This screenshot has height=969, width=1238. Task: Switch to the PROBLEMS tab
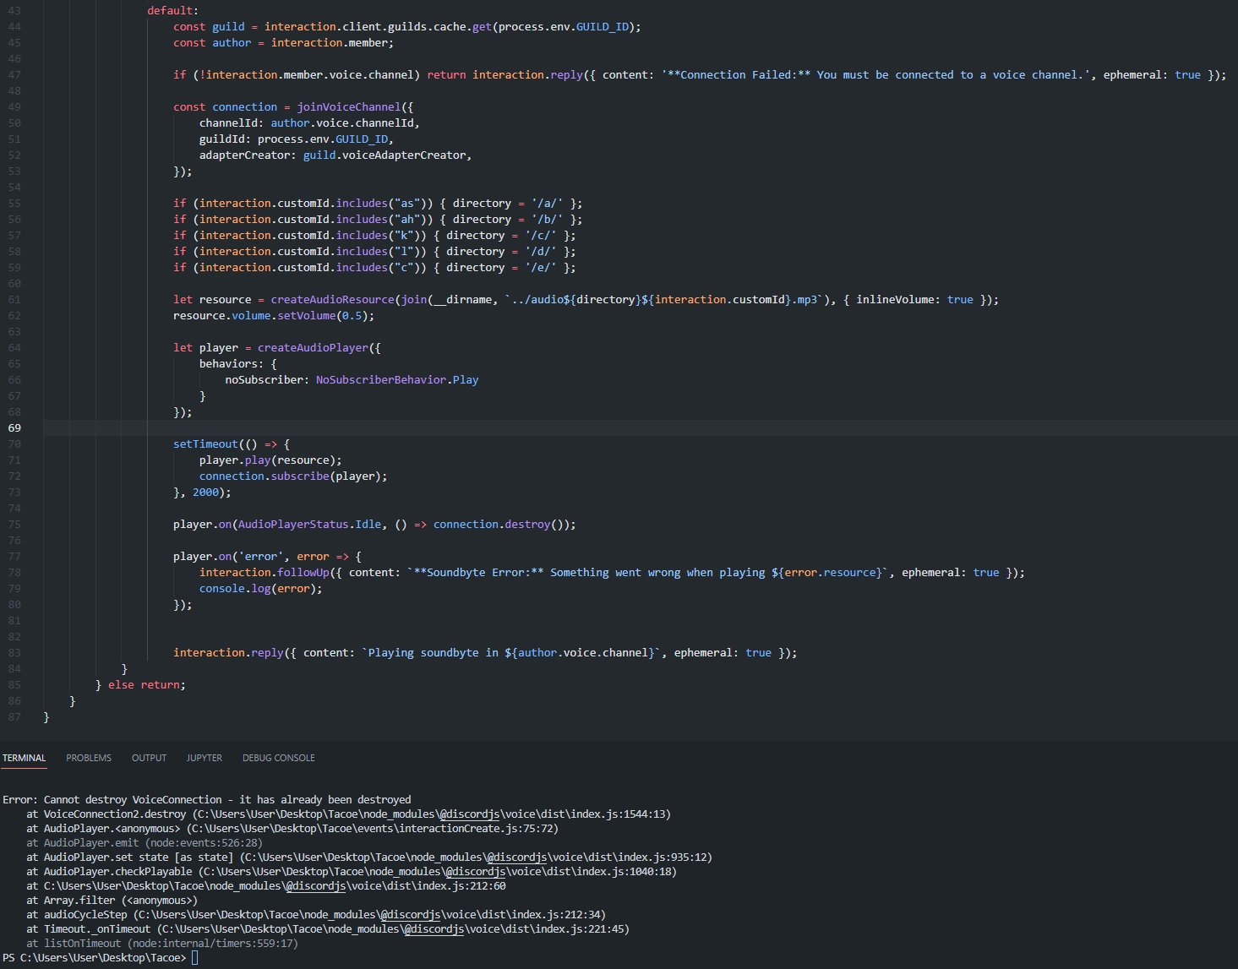tap(88, 758)
